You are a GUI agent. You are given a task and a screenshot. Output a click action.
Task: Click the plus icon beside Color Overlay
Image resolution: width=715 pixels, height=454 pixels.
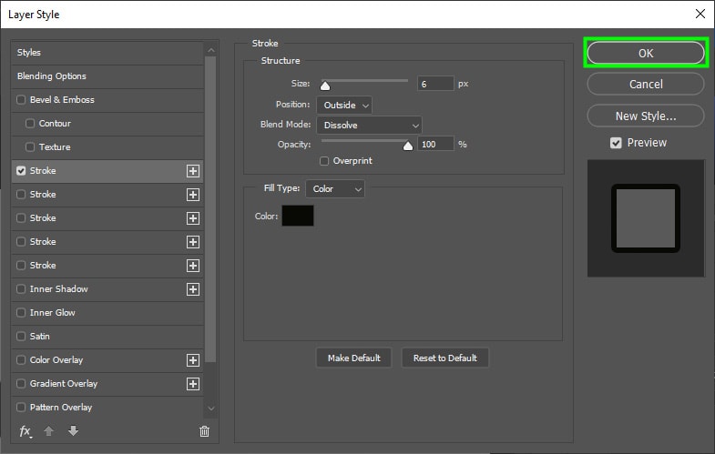click(x=193, y=360)
